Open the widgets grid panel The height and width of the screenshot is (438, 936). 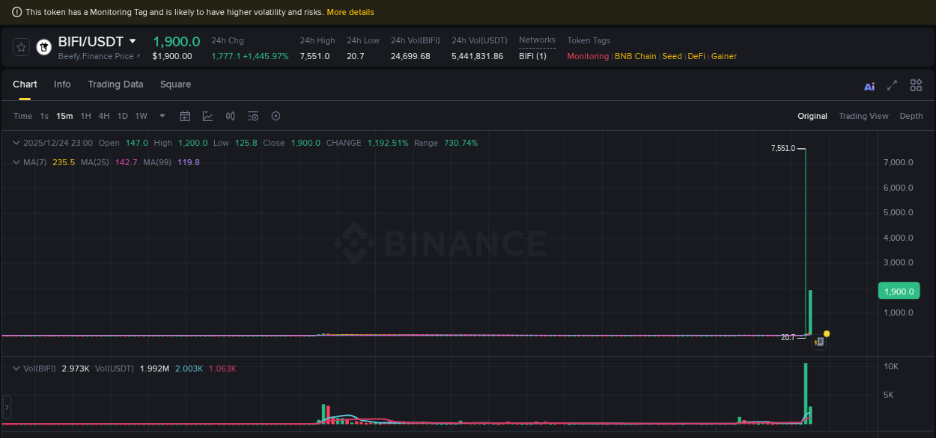point(916,85)
